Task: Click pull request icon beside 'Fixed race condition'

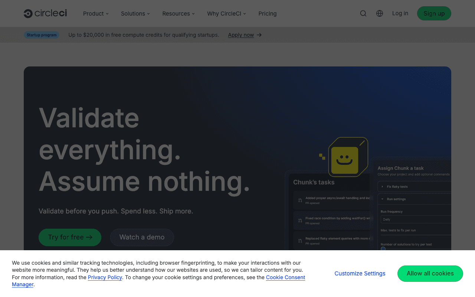Action: tap(300, 221)
